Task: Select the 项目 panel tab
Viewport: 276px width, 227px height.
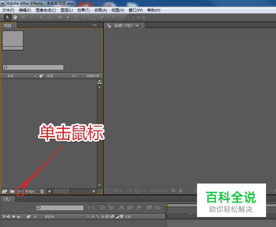Action: [x=8, y=26]
